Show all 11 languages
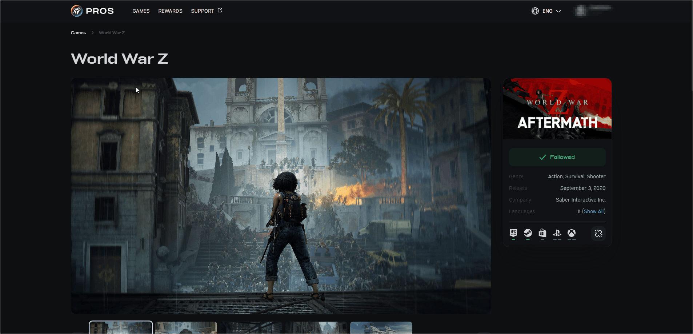Image resolution: width=693 pixels, height=334 pixels. pos(593,211)
